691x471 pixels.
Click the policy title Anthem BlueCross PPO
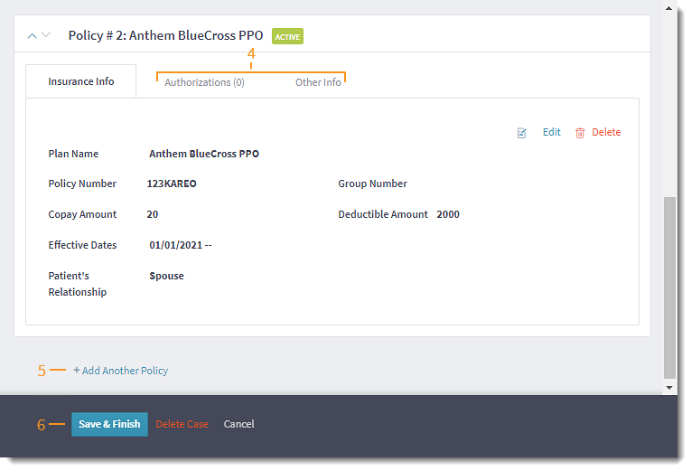[165, 35]
